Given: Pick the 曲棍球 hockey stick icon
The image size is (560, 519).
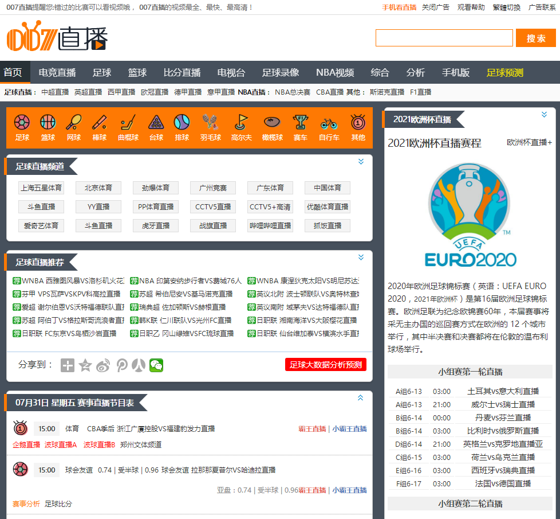Looking at the screenshot, I should [x=128, y=122].
